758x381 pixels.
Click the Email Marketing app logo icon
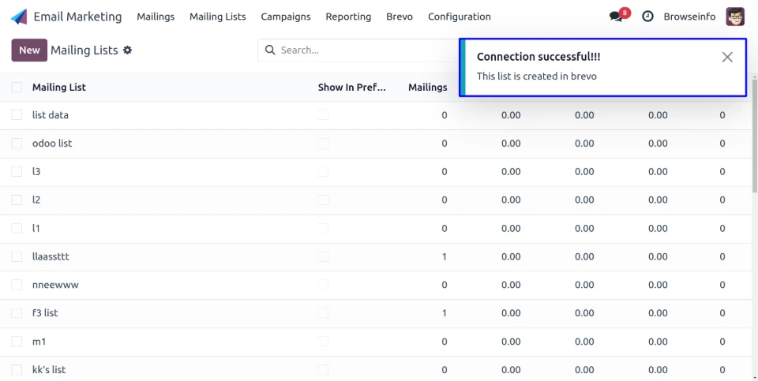click(x=19, y=17)
